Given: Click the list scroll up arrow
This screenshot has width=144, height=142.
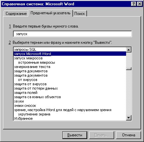Looking at the screenshot, I should click(128, 50).
